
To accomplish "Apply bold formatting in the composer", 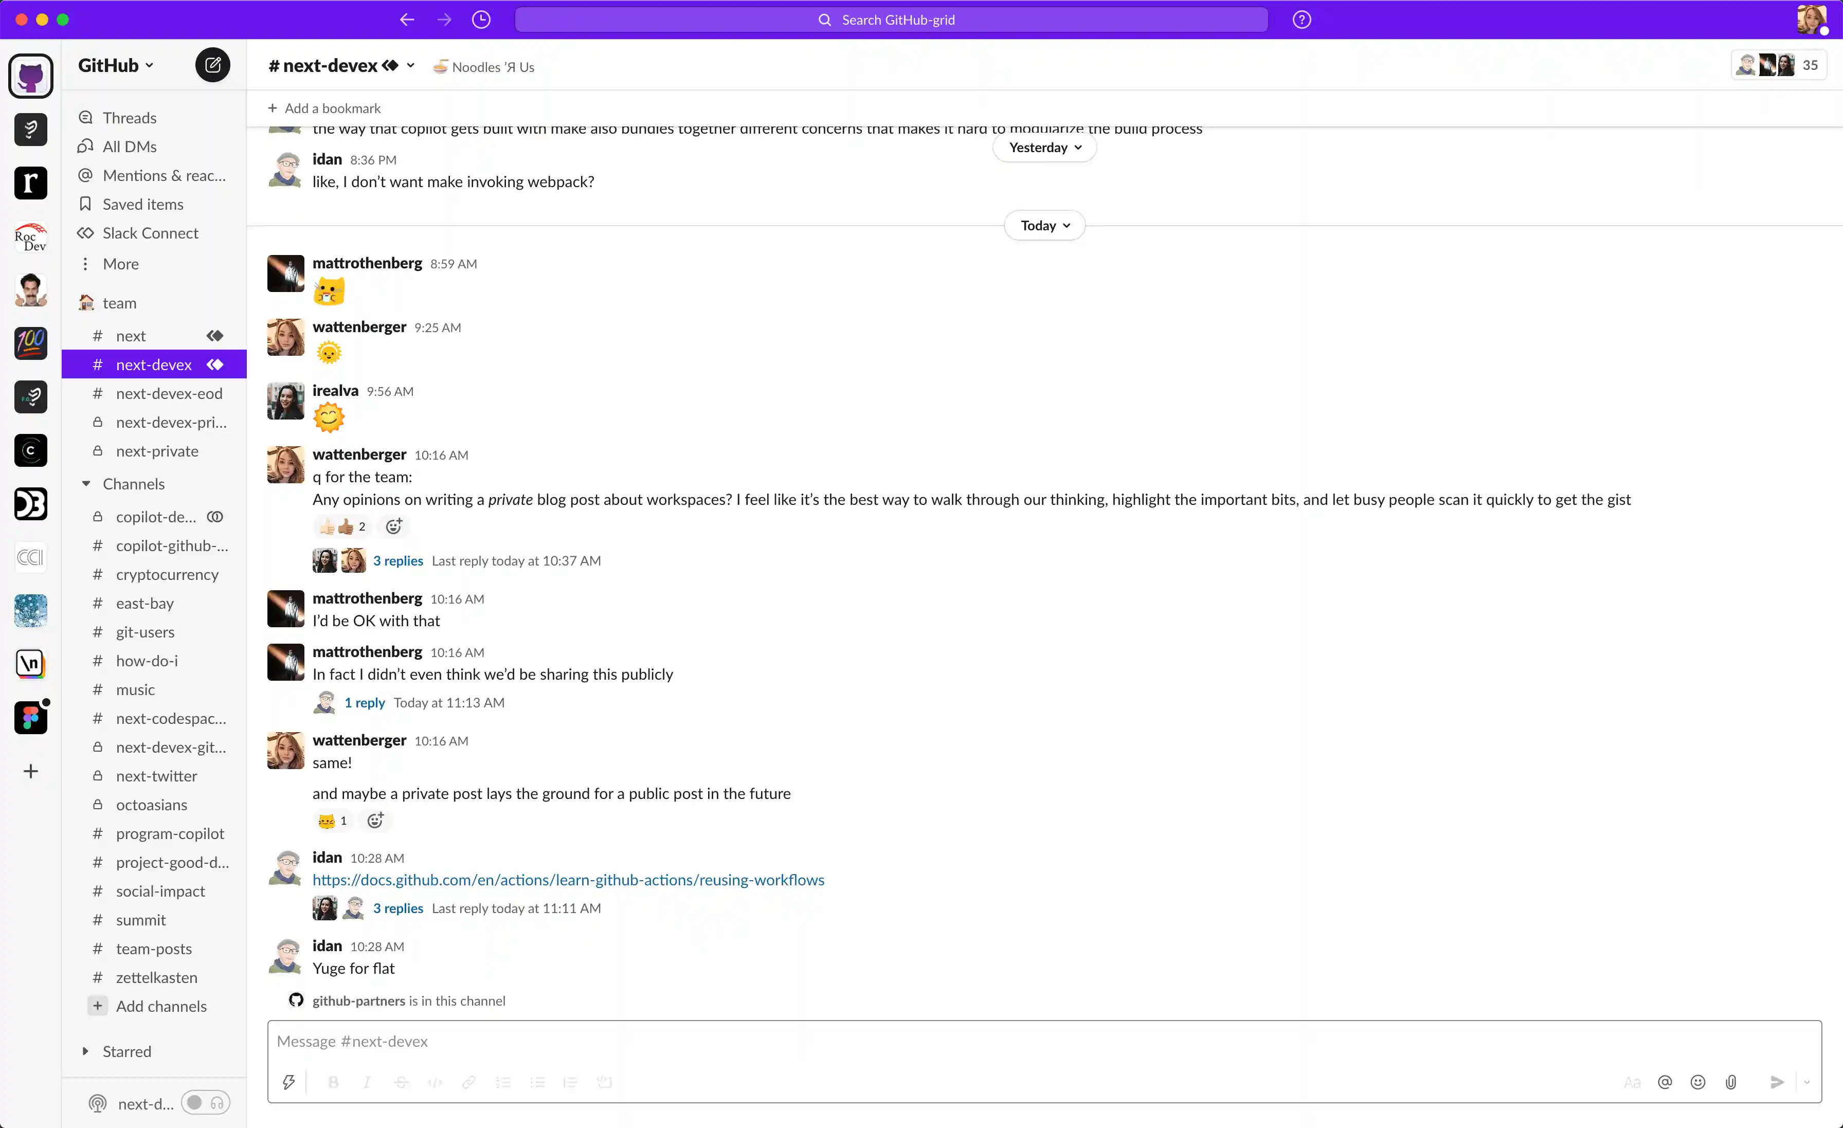I will point(333,1082).
